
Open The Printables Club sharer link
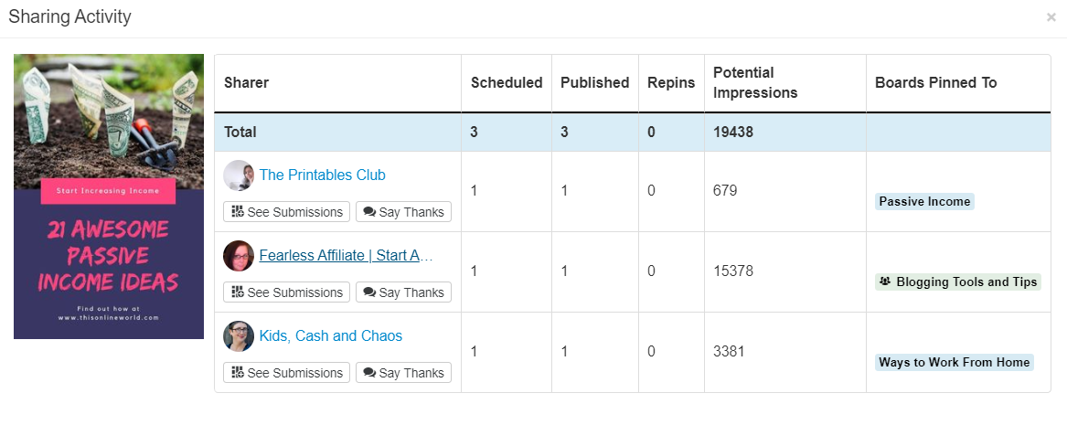[322, 175]
